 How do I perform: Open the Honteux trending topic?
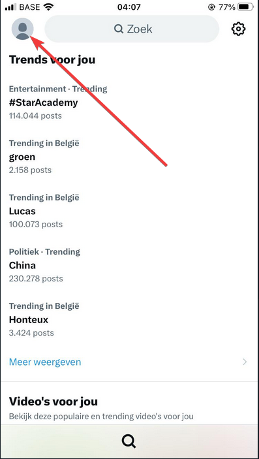pyautogui.click(x=129, y=319)
